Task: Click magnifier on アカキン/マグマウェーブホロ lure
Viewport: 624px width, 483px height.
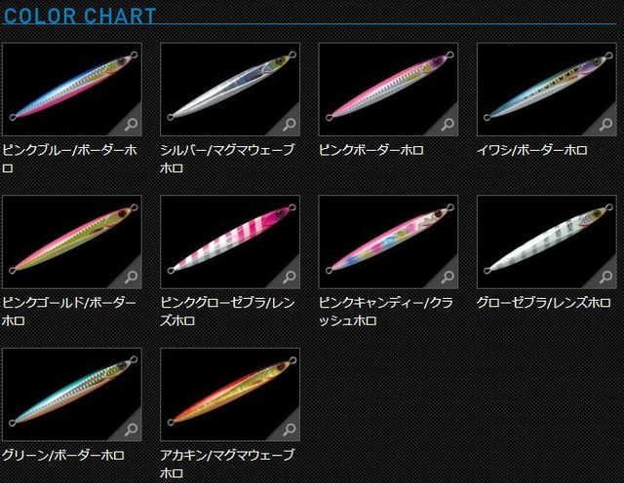Action: point(290,429)
